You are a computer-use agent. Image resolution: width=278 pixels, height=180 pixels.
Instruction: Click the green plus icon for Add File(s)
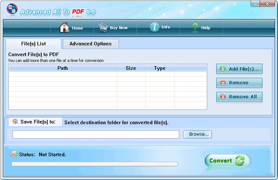(x=223, y=69)
